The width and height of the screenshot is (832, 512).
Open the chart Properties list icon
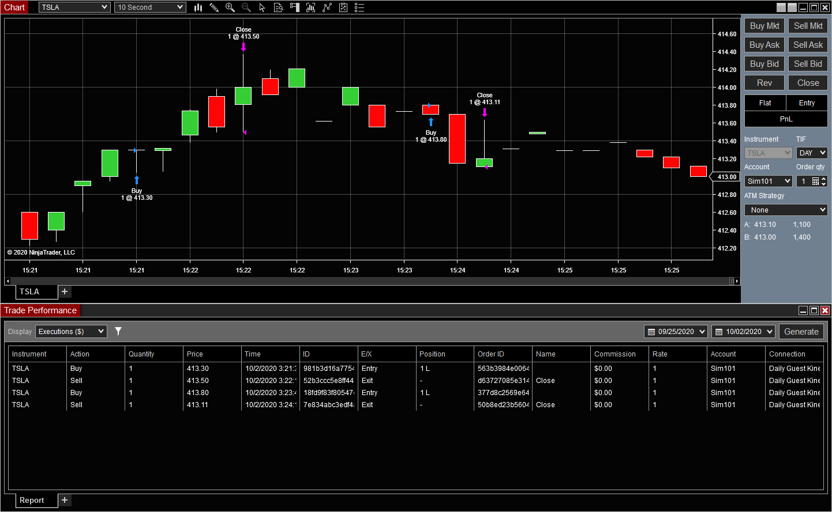[x=359, y=7]
